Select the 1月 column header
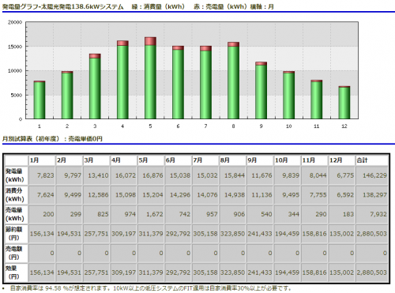Viewport: 395px width, 293px height. (42, 160)
